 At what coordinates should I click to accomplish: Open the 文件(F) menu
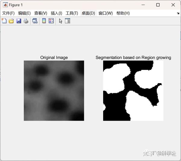pos(8,13)
